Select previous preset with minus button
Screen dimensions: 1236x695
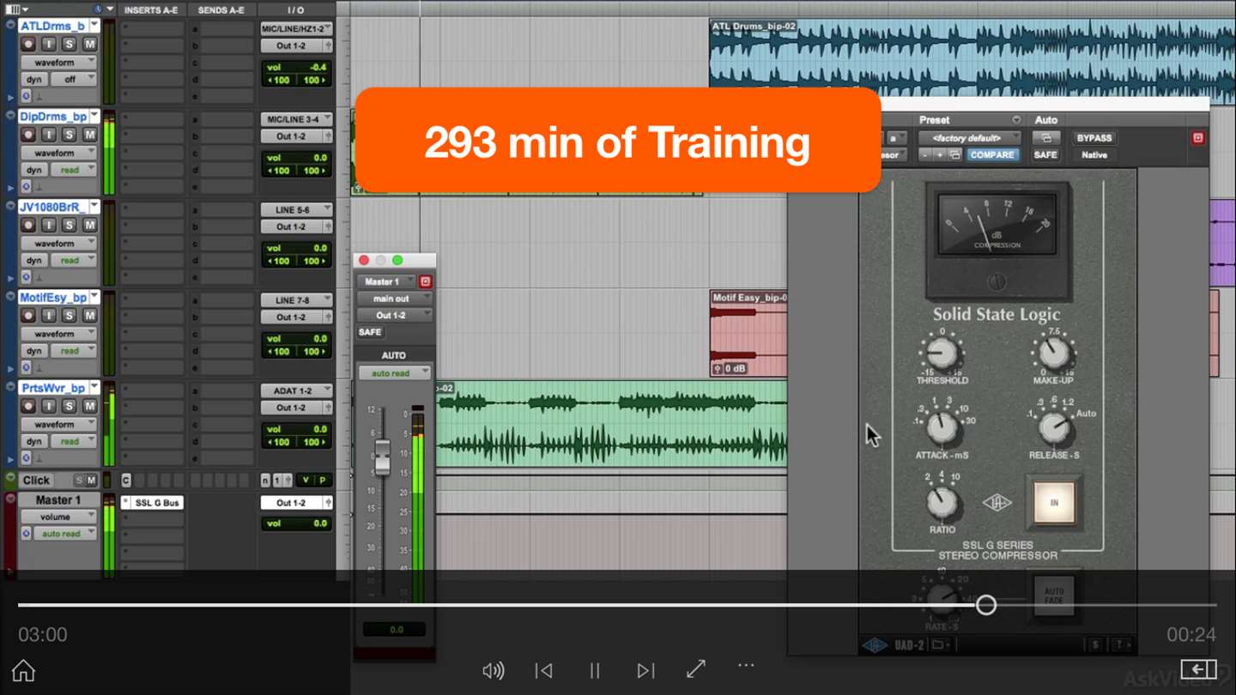[925, 155]
